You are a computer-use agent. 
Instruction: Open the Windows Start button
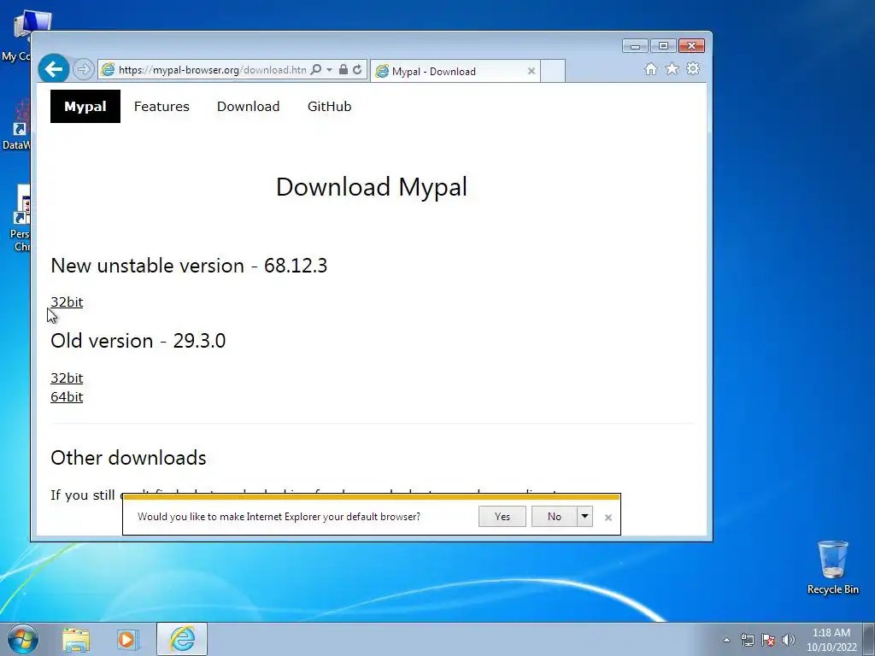(x=23, y=639)
